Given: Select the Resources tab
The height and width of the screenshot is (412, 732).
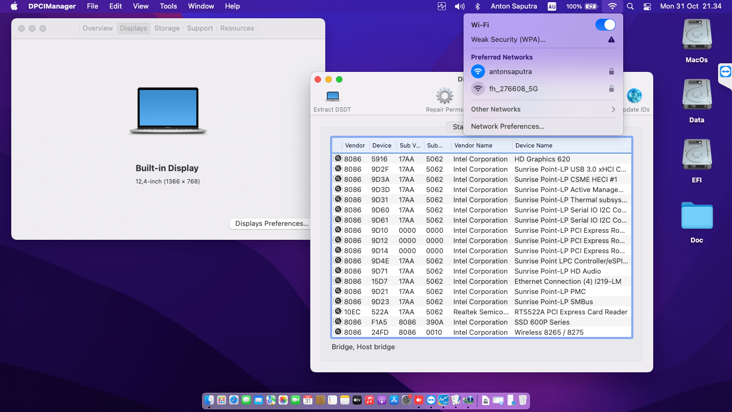Looking at the screenshot, I should click(237, 28).
